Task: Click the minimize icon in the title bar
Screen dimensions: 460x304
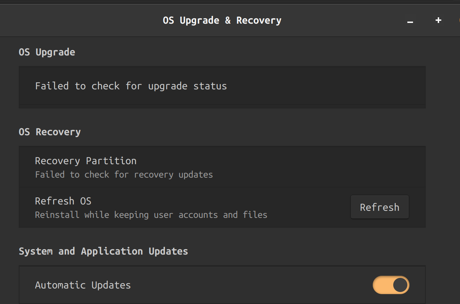Action: pyautogui.click(x=410, y=21)
